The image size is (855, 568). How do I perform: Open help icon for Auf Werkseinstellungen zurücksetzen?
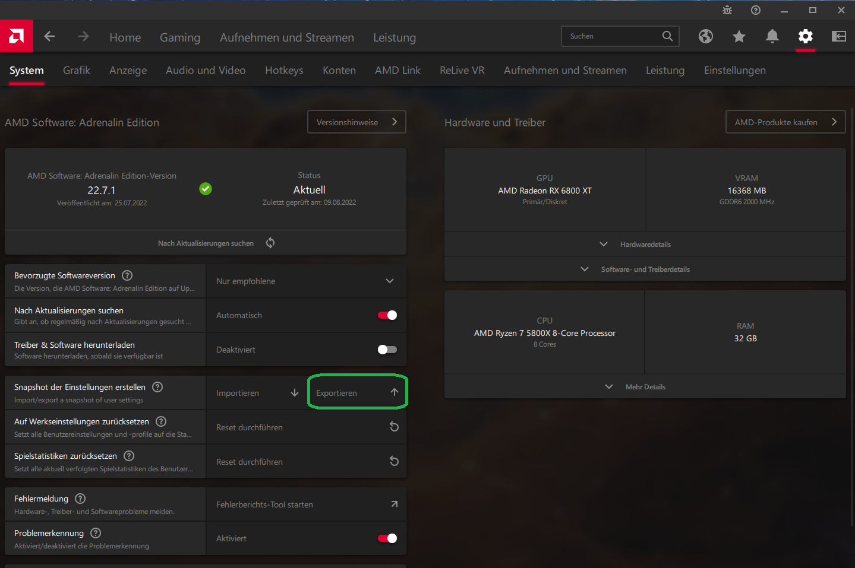click(x=161, y=421)
